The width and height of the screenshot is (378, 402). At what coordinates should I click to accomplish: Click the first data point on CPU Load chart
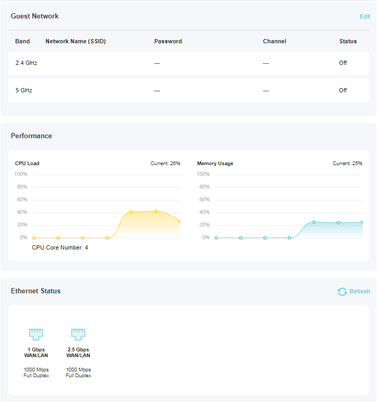point(34,238)
